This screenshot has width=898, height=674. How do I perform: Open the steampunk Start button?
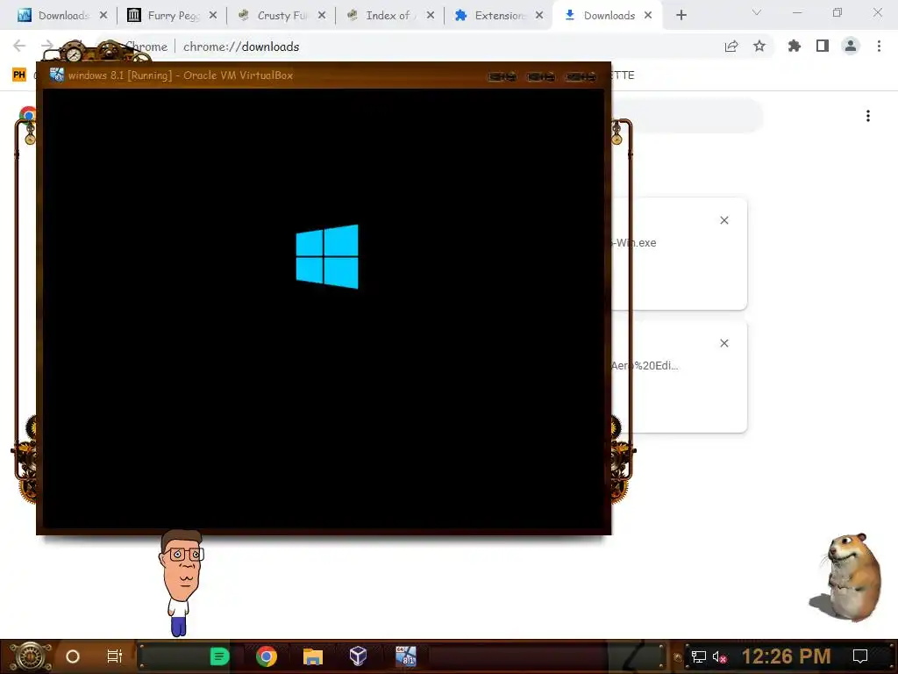coord(30,656)
